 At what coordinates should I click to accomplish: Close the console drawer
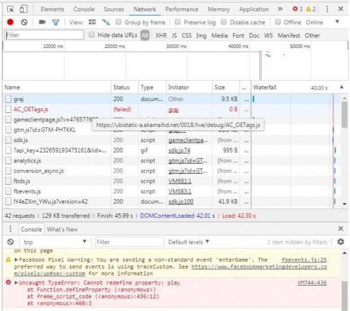pos(340,229)
